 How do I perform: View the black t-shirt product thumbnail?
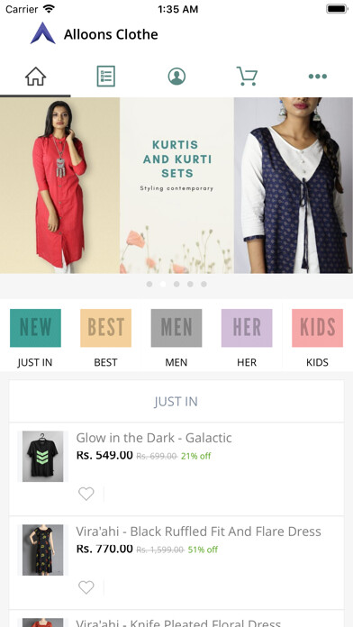43,456
